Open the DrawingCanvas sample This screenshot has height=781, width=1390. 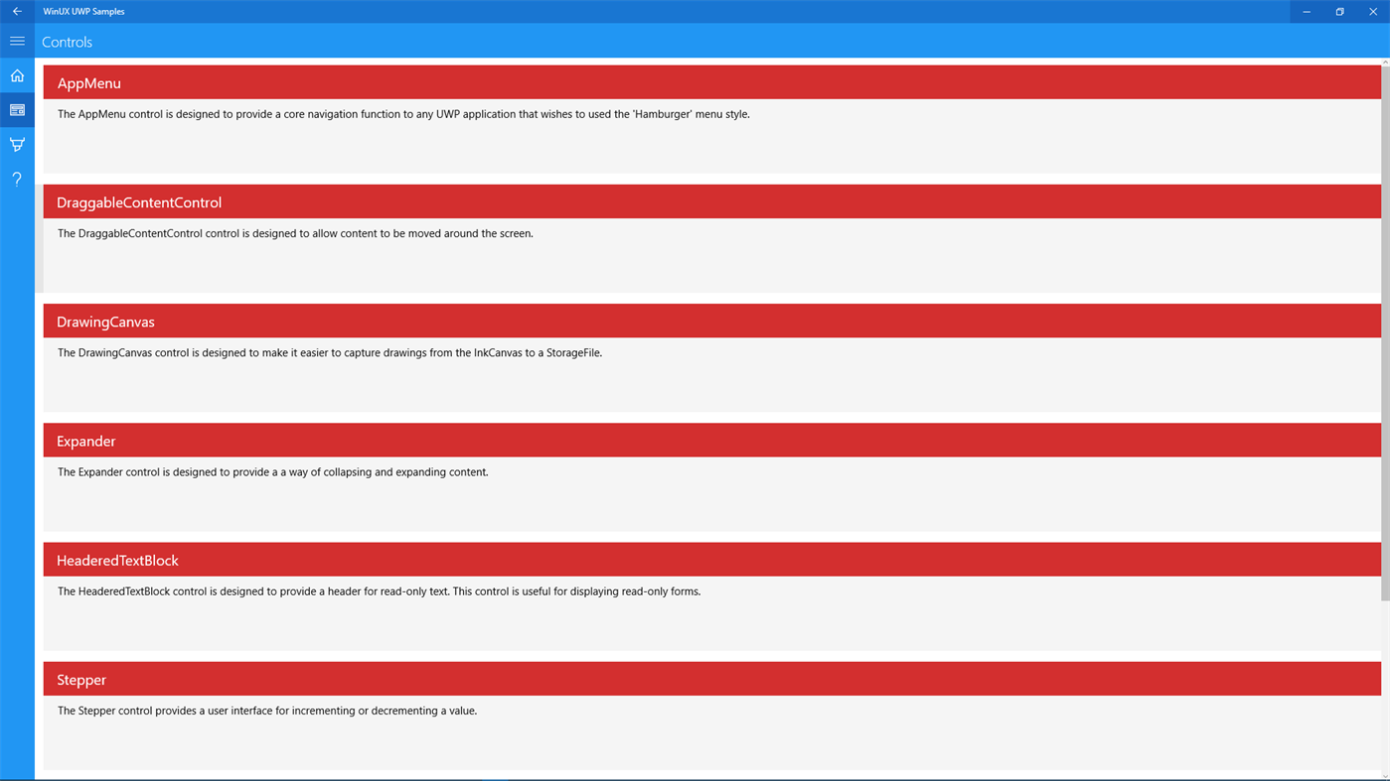pyautogui.click(x=711, y=321)
